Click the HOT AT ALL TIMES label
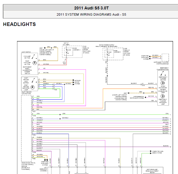 pyautogui.click(x=66, y=44)
